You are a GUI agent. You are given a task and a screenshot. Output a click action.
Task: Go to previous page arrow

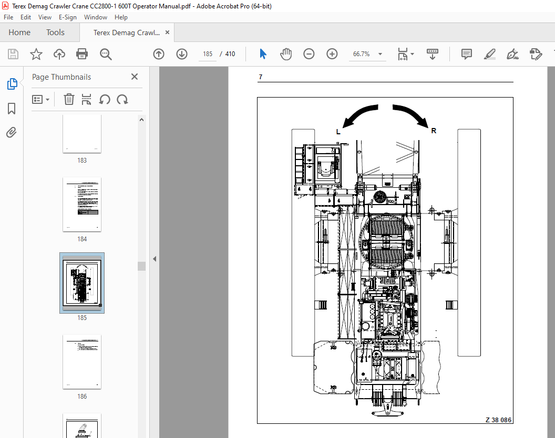159,54
